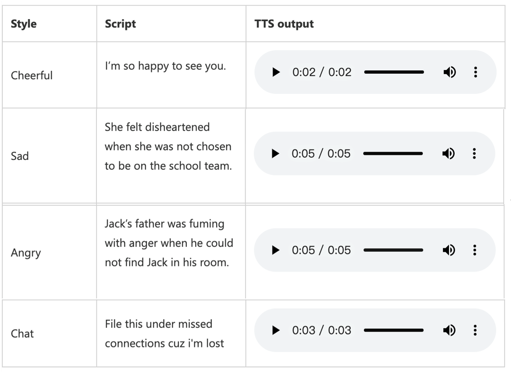The image size is (511, 374).
Task: Seek within the Chat audio progress bar
Action: pos(394,330)
